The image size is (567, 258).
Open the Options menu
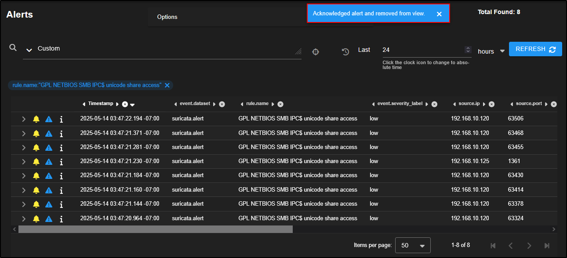pos(167,17)
